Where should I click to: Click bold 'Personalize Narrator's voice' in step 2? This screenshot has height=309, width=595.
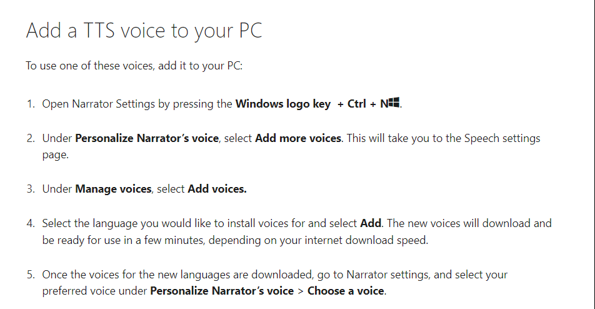pyautogui.click(x=147, y=138)
